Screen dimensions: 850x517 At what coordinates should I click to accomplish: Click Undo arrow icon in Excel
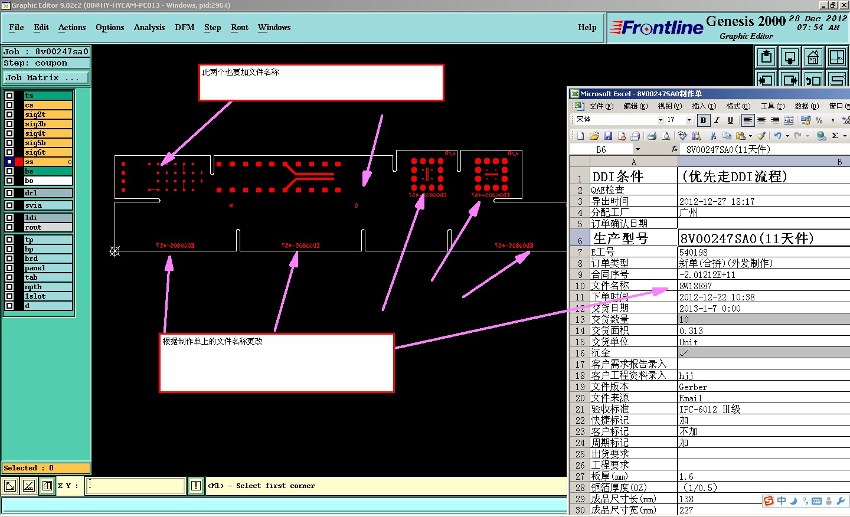[x=778, y=136]
